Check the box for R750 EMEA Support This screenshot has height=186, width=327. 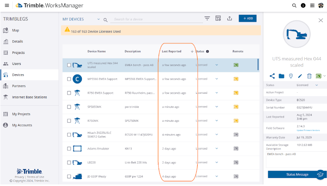click(x=69, y=93)
